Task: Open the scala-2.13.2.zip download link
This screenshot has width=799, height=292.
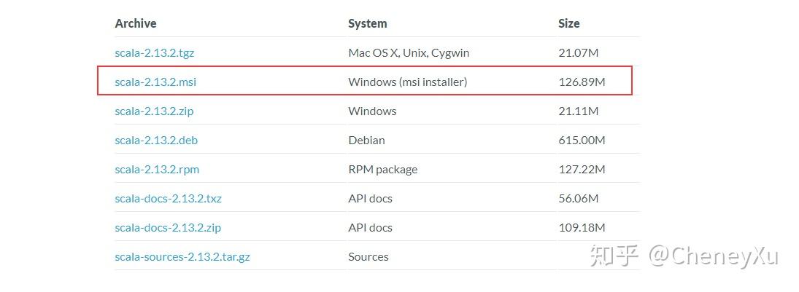Action: click(154, 111)
